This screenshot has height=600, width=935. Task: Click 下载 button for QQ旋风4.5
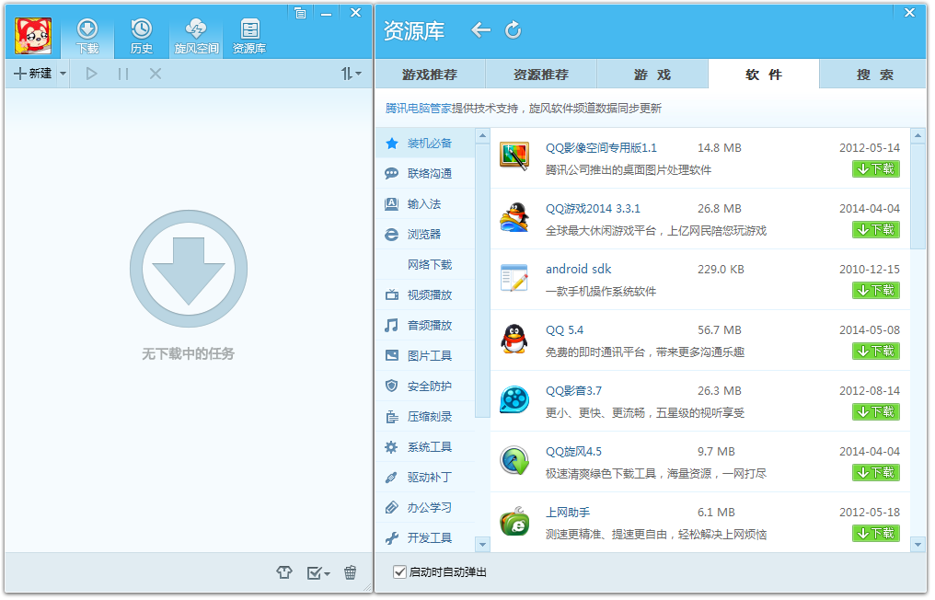click(x=875, y=472)
